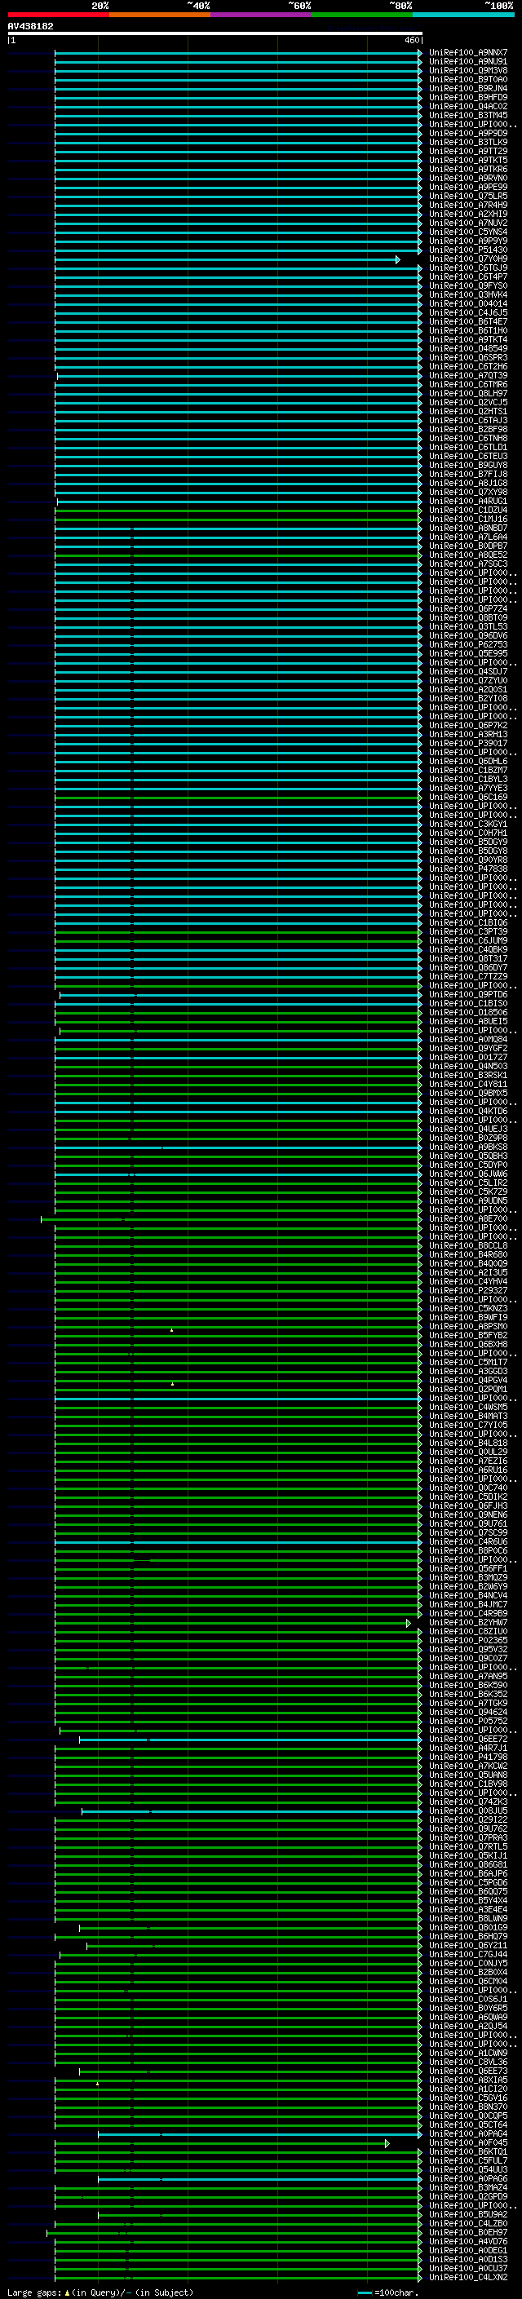Screen dimensions: 522x2299
Task: Select the UniRef100_Q08JU5 label
Action: click(x=467, y=1810)
